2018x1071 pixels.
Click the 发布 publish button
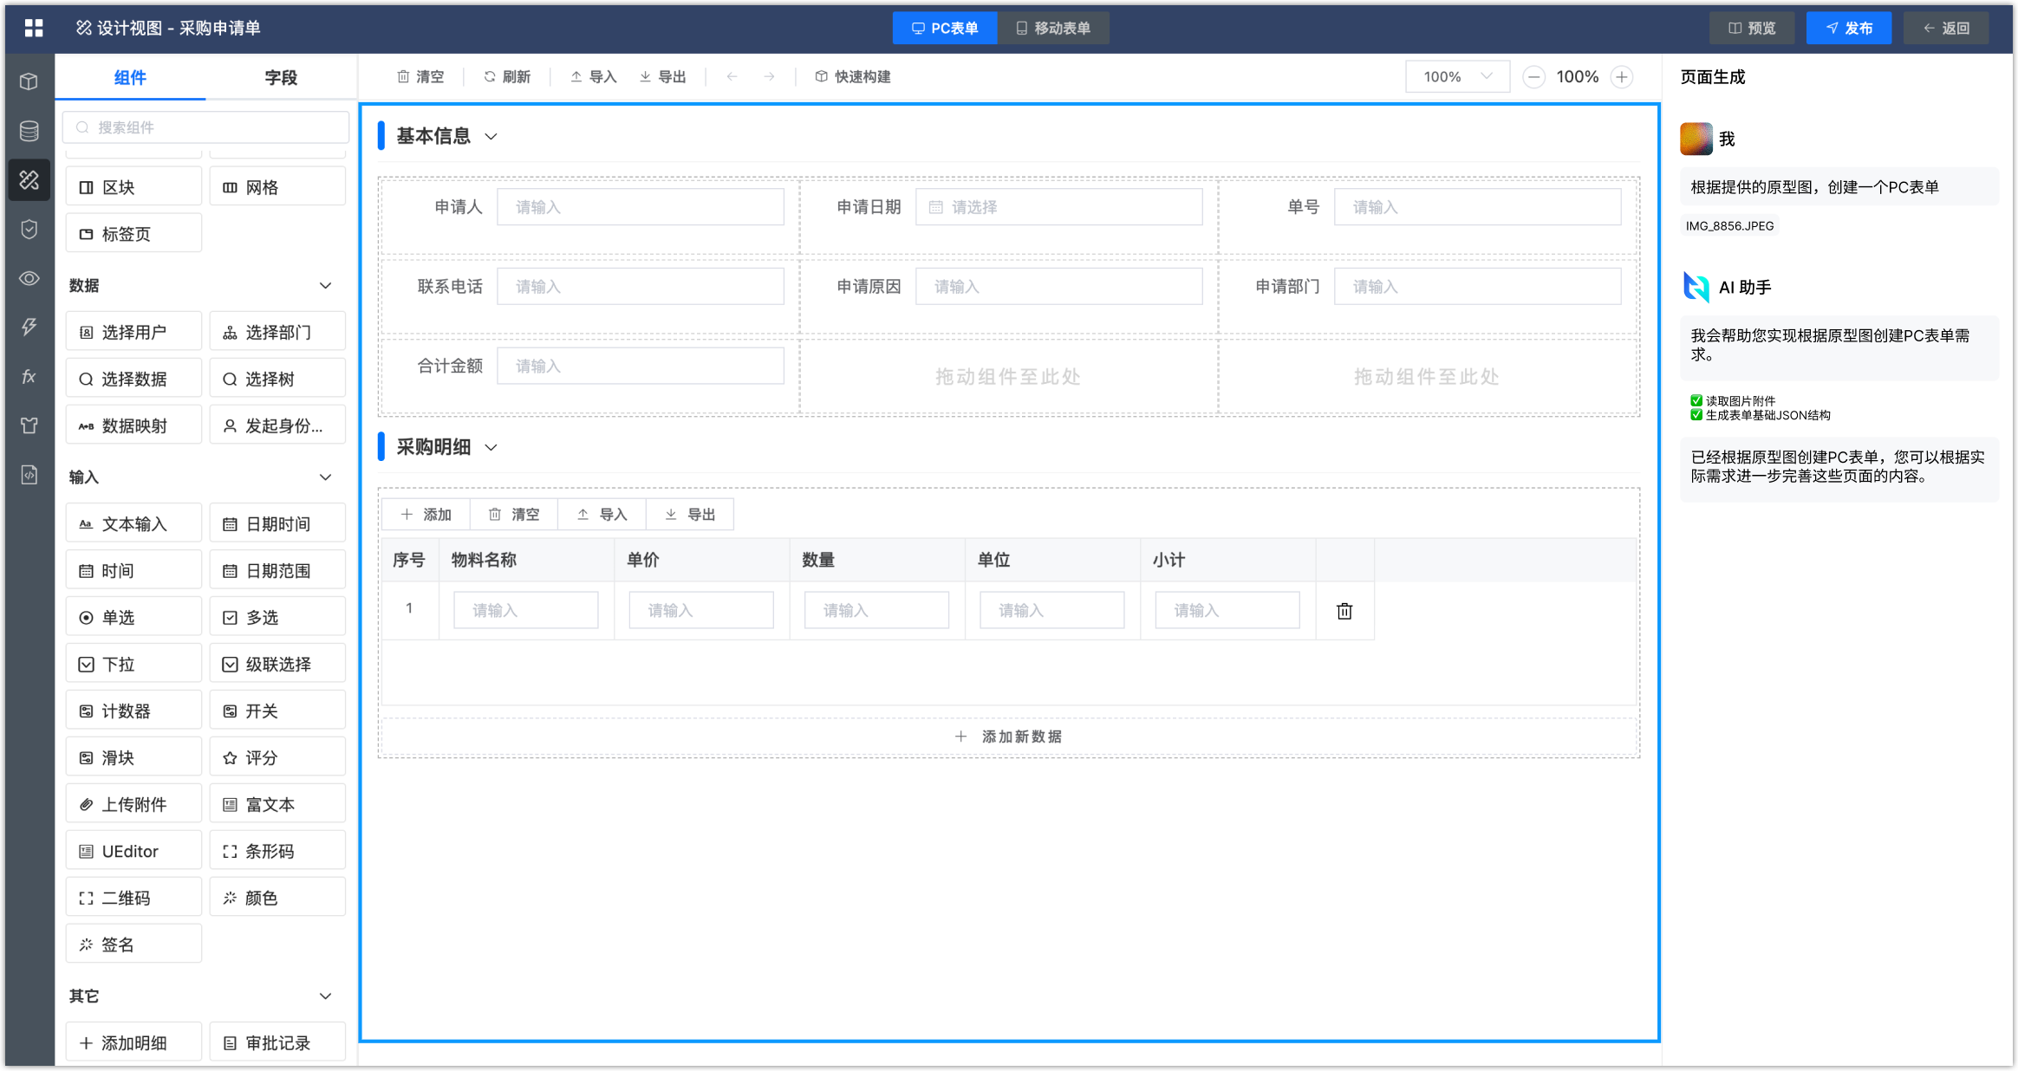tap(1848, 28)
